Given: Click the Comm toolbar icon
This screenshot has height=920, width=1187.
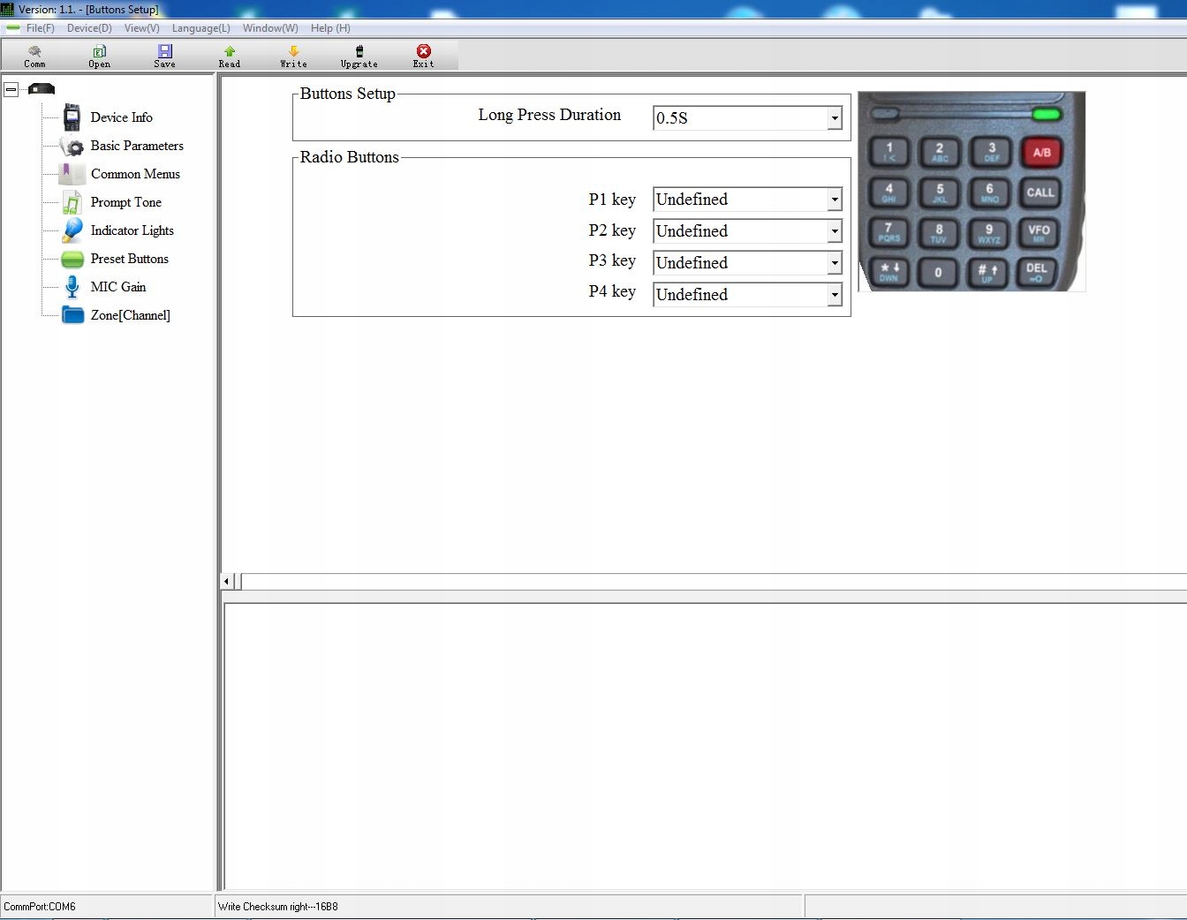Looking at the screenshot, I should (x=34, y=57).
